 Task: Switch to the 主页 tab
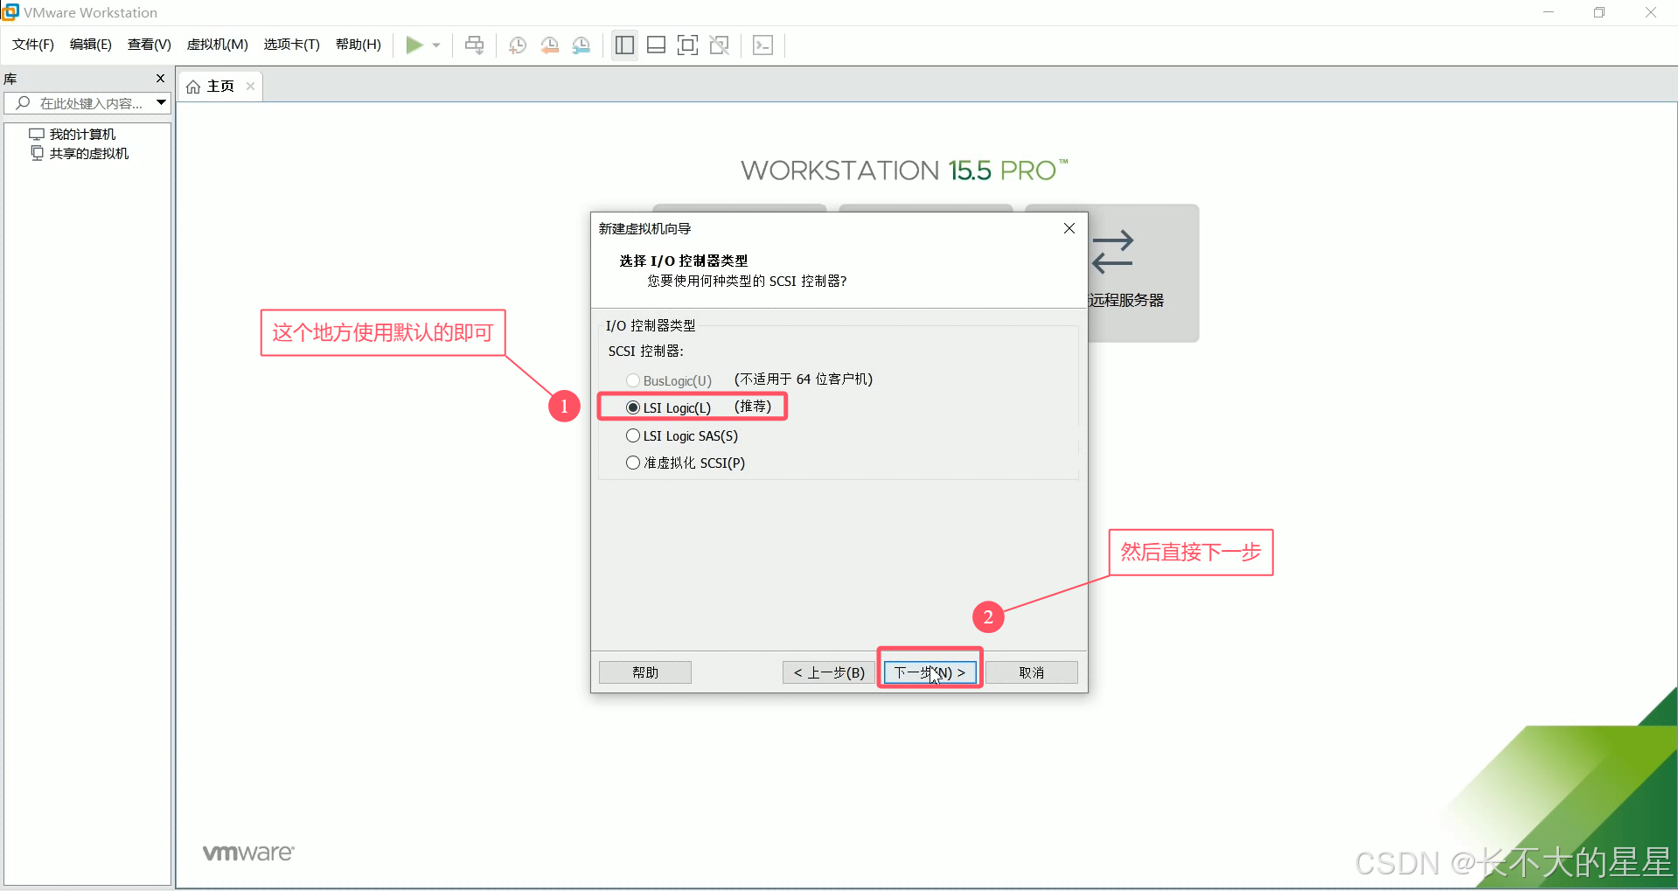[219, 87]
